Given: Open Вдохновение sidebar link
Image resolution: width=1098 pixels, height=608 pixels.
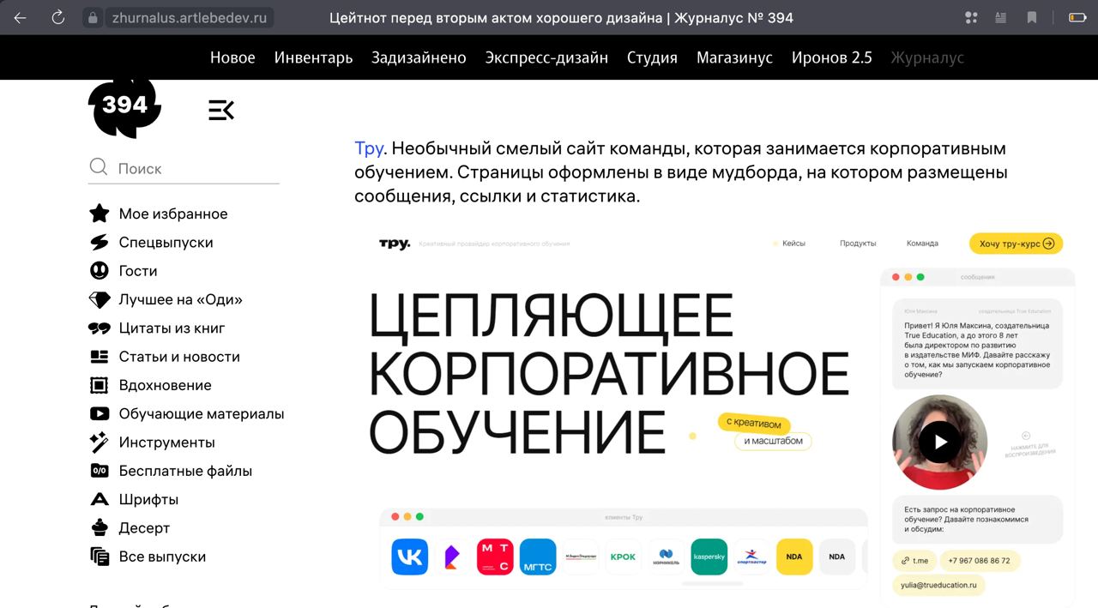Looking at the screenshot, I should (165, 385).
